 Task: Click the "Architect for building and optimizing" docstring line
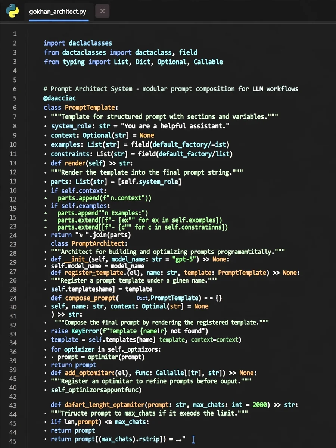pos(168,251)
